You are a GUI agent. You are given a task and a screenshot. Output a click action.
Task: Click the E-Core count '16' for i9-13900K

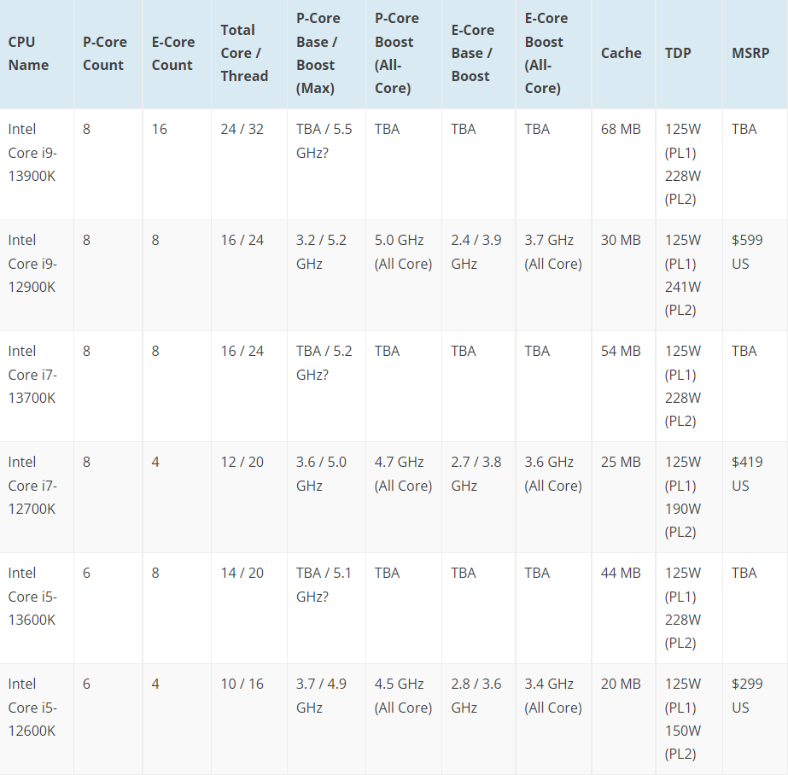[x=160, y=130]
